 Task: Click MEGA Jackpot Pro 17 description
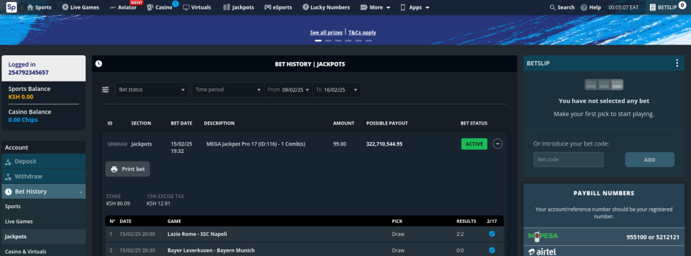coord(256,144)
